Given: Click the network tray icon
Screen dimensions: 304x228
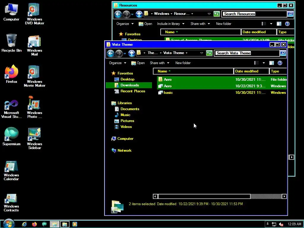Looking at the screenshot, I should 274,224.
